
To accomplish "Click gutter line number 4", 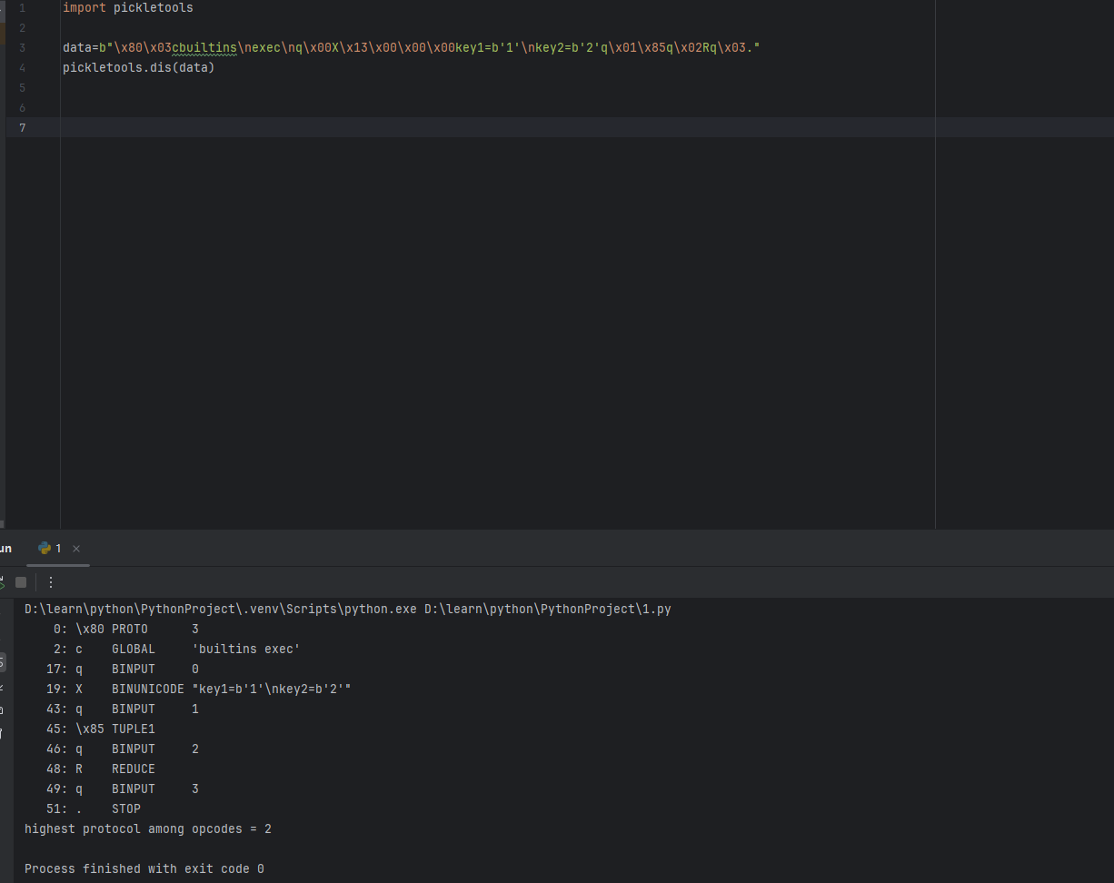I will coord(23,67).
